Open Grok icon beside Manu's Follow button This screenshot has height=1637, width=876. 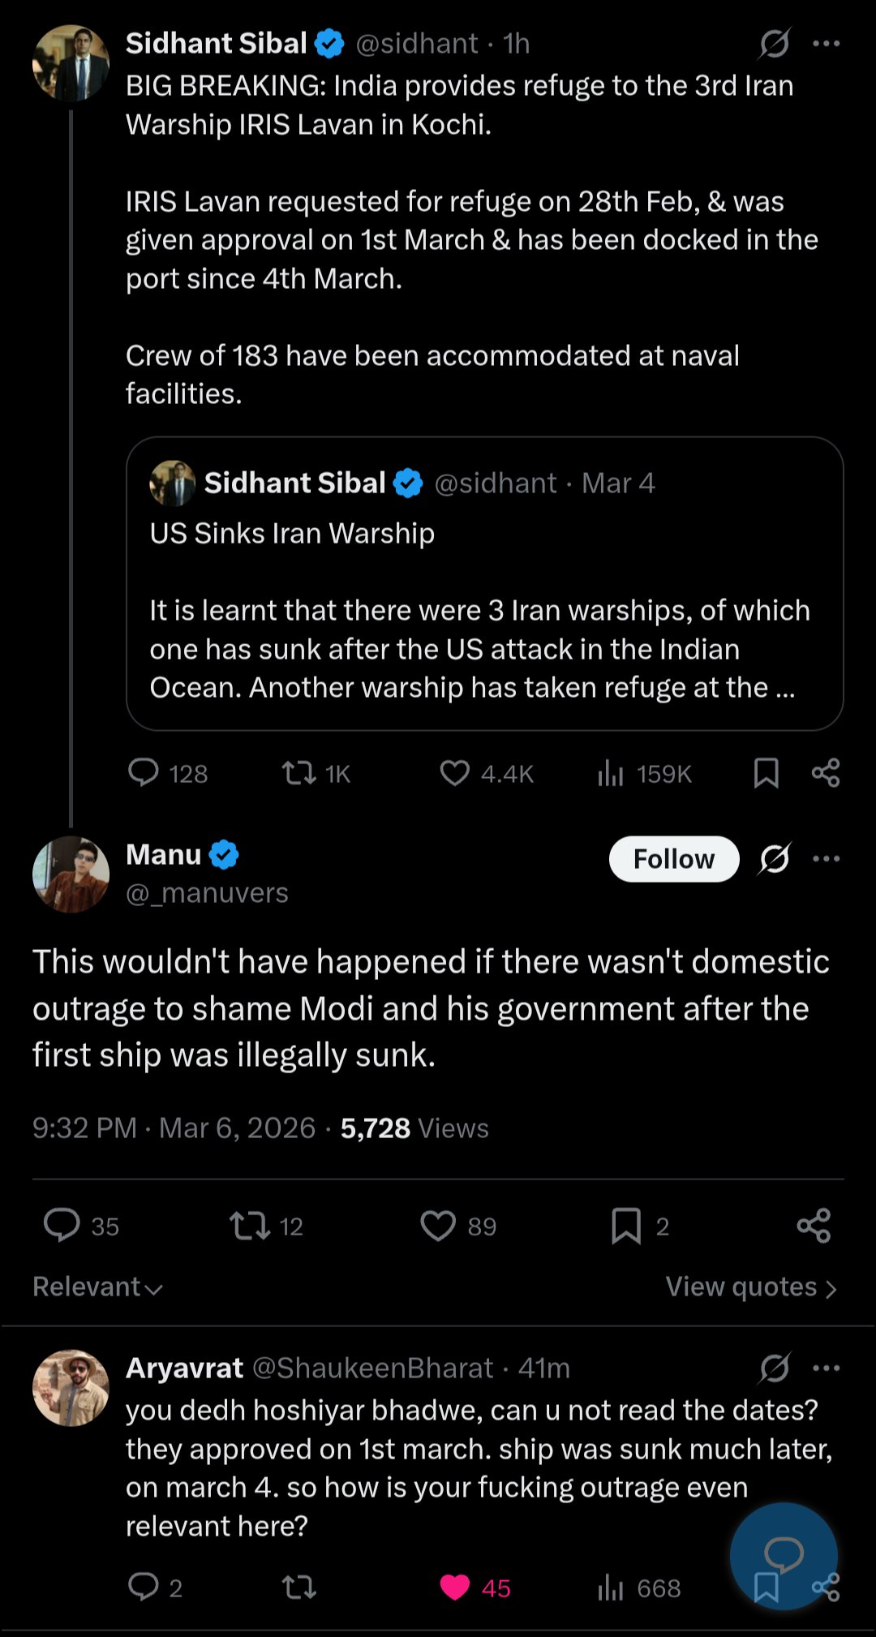coord(774,859)
